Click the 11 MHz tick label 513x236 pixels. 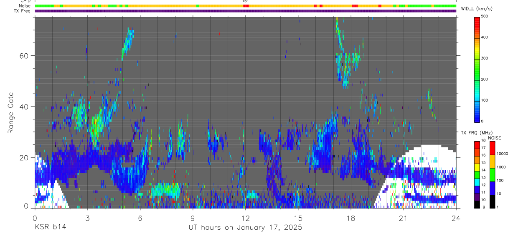click(483, 193)
